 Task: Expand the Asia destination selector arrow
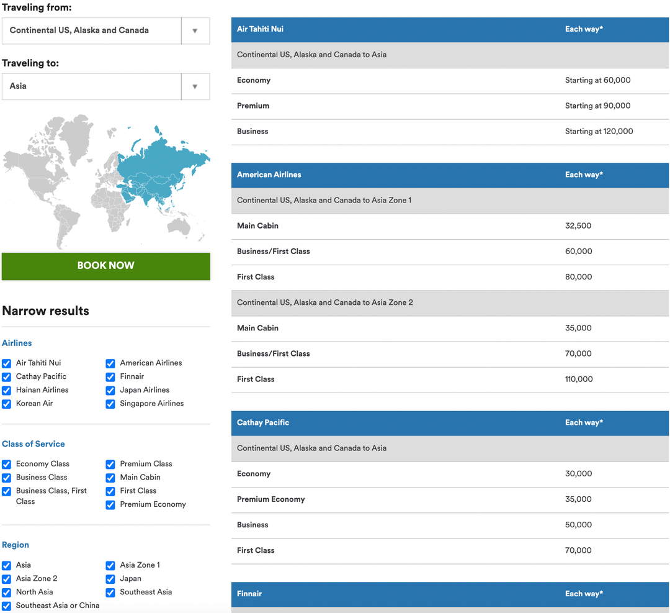click(195, 86)
